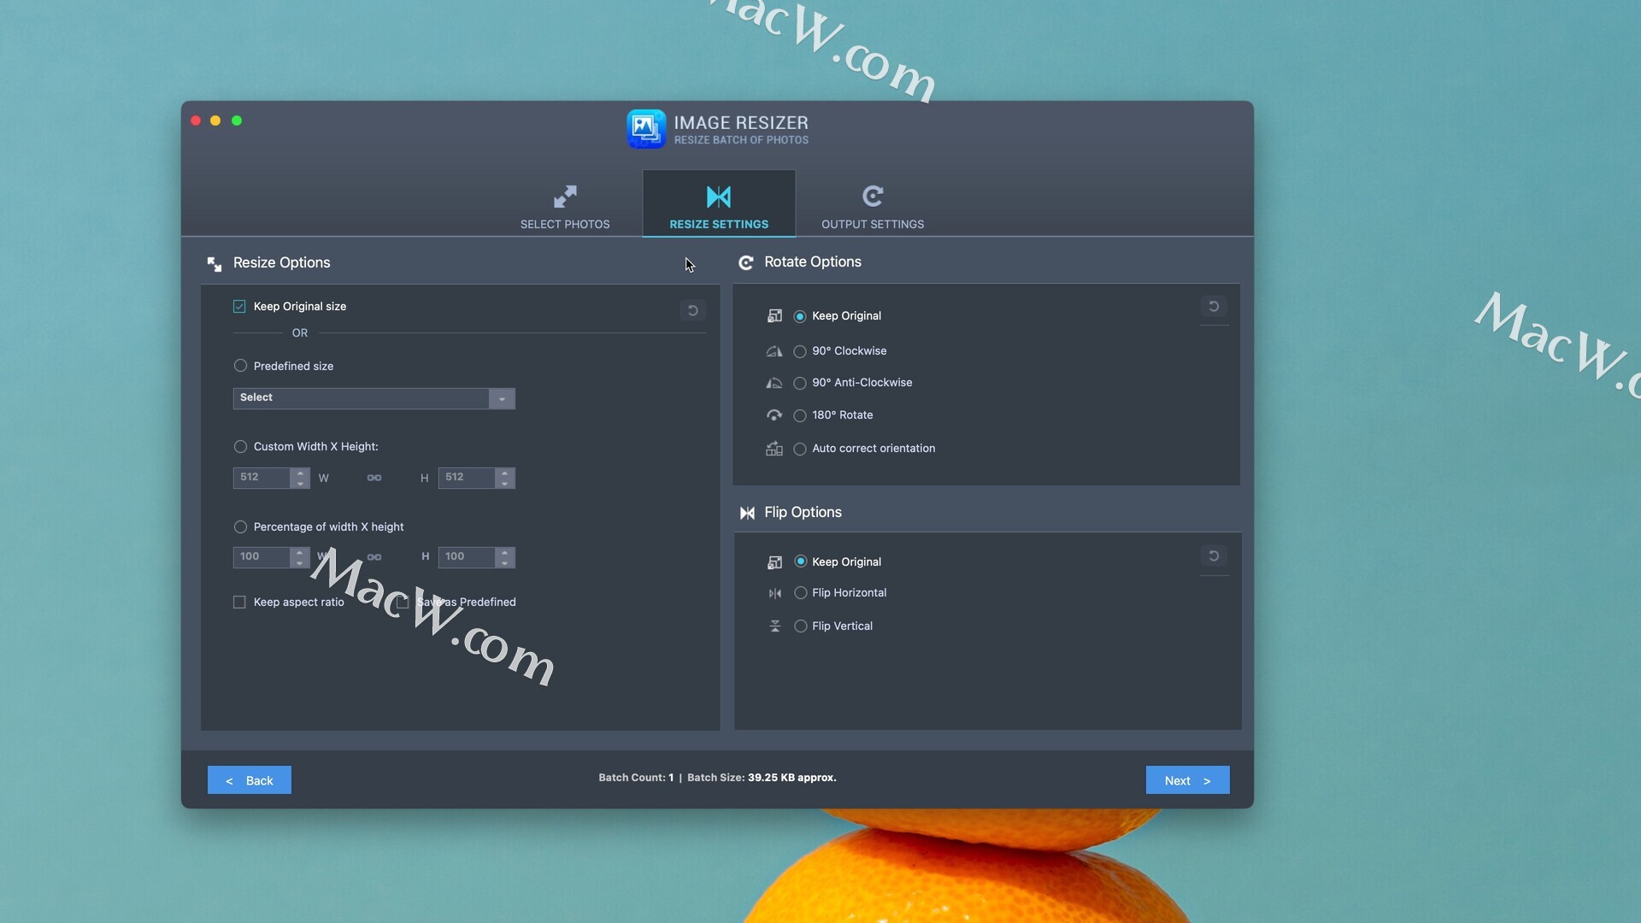Check the Save as Predefined checkbox

pyautogui.click(x=403, y=602)
